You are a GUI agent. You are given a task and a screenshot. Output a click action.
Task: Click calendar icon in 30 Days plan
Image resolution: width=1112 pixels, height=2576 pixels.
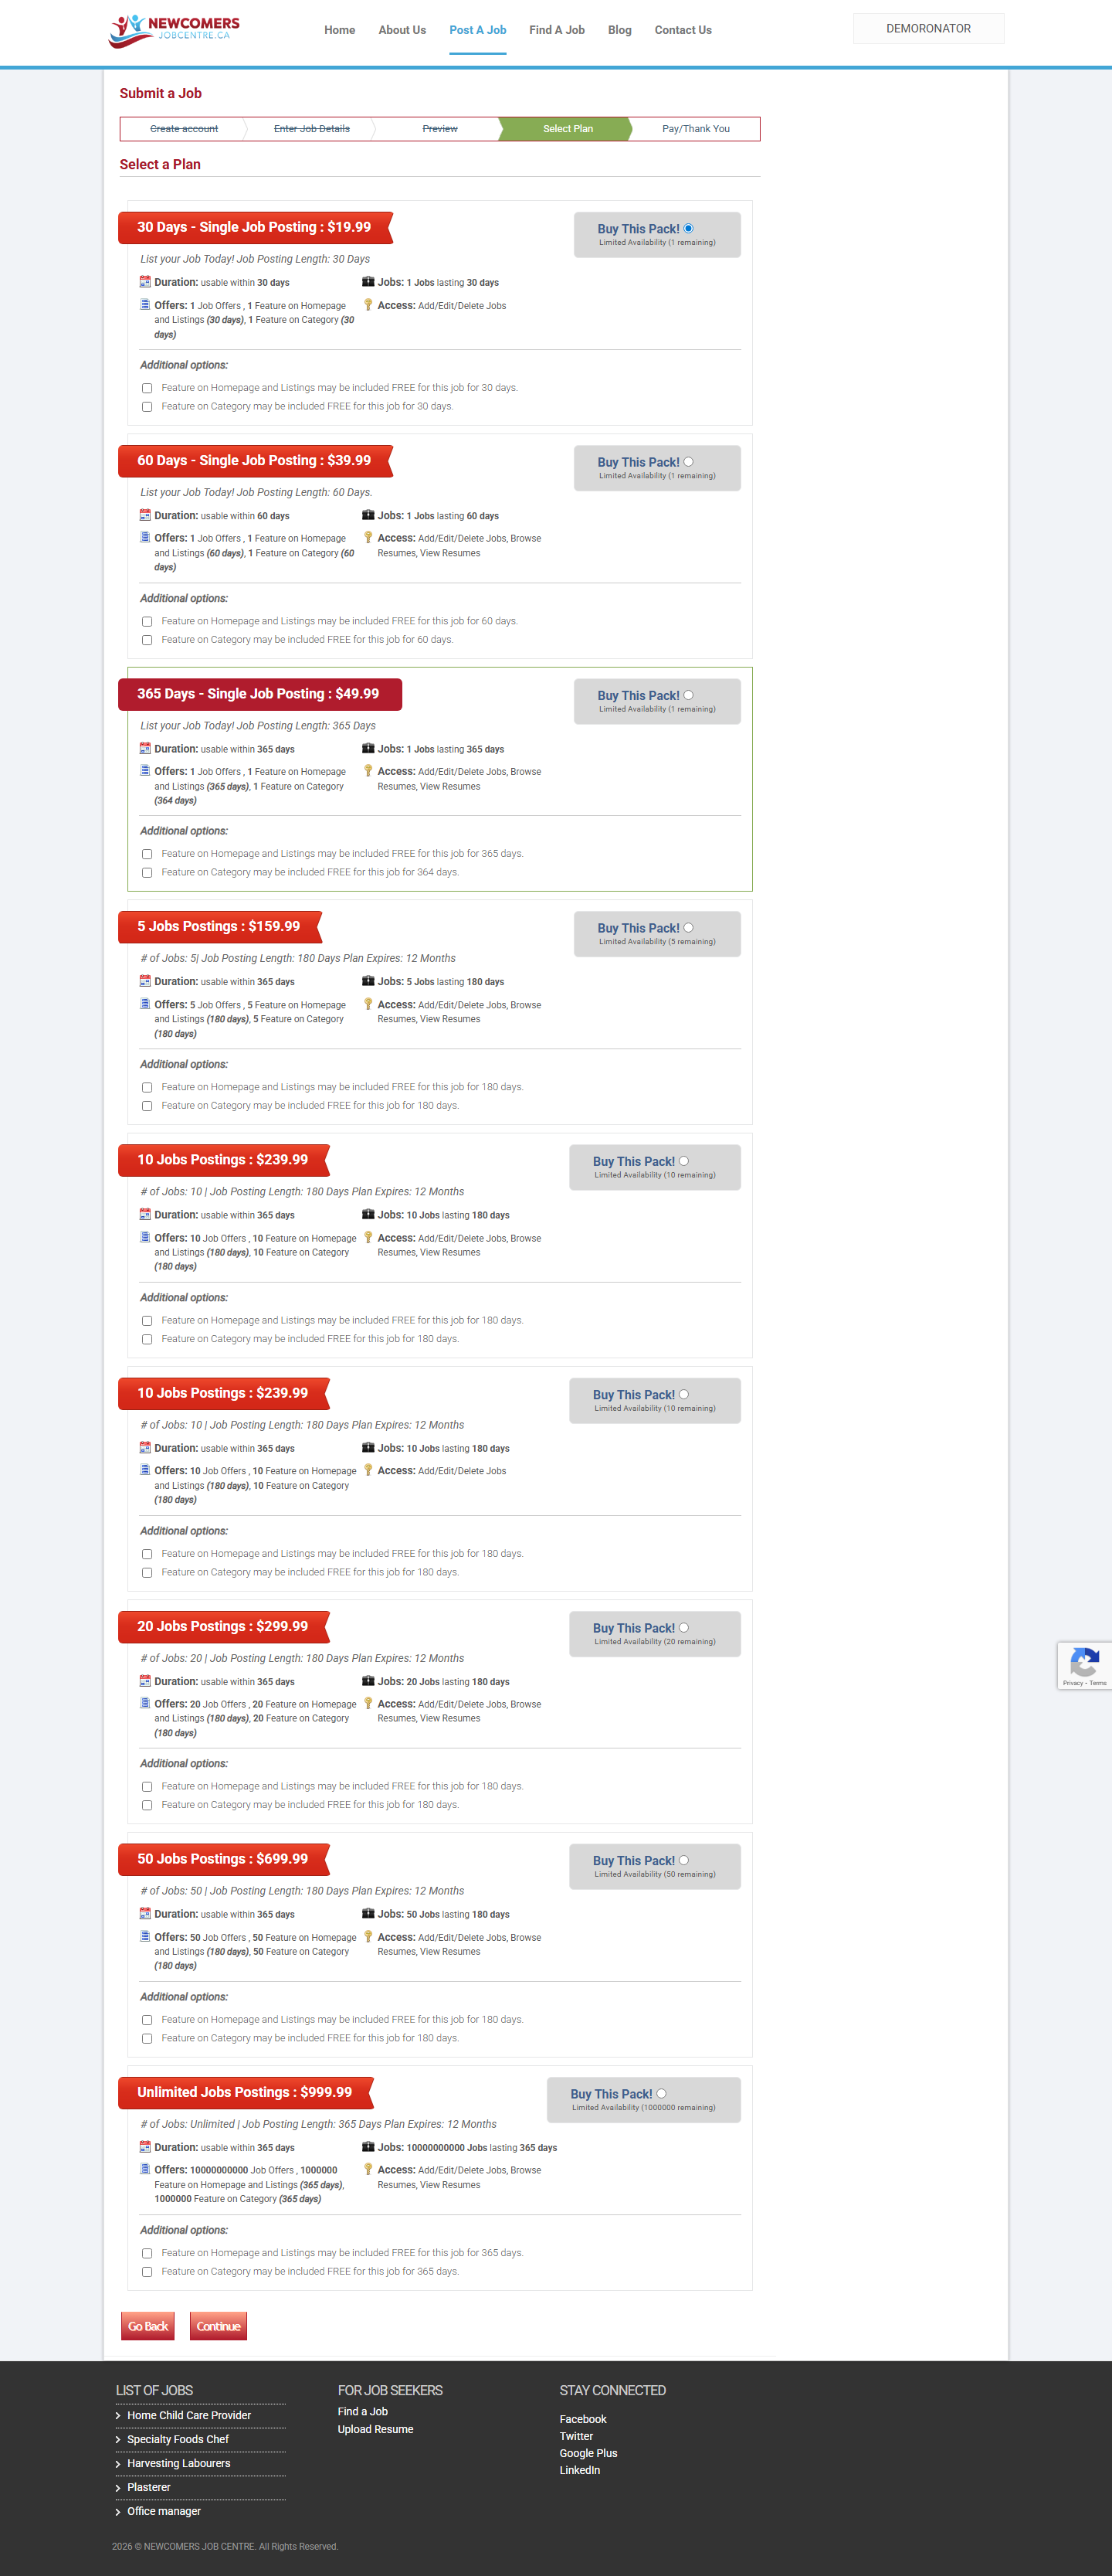[x=145, y=282]
